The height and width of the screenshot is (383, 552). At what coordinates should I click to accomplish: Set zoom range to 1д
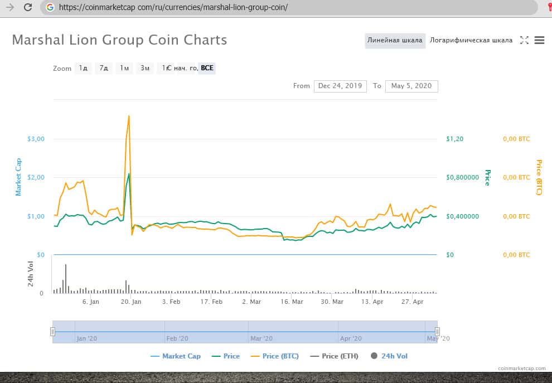[83, 68]
